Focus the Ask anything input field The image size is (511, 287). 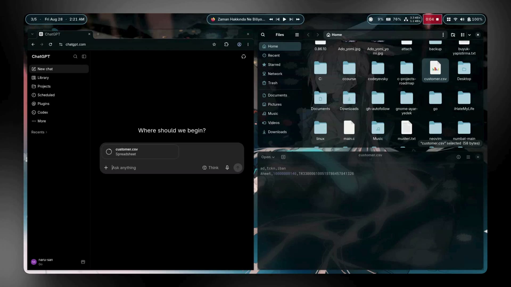point(156,168)
